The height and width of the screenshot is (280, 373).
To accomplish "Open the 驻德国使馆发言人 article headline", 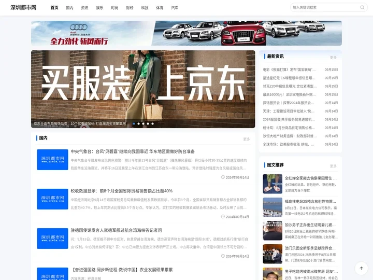I will click(116, 230).
